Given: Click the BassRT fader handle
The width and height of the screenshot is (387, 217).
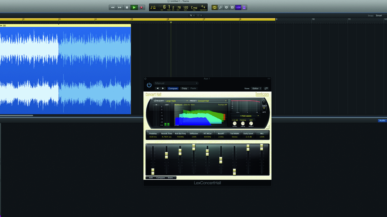Looking at the screenshot, I should click(221, 160).
